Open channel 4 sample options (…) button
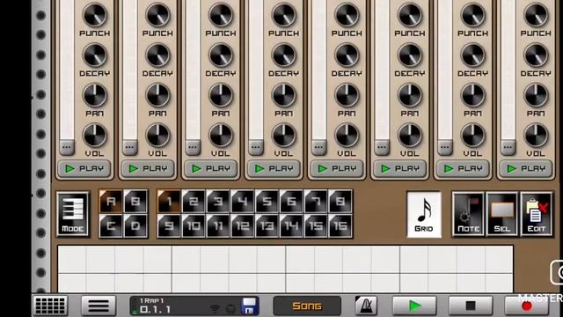Viewport: 563px width, 317px height. point(256,147)
